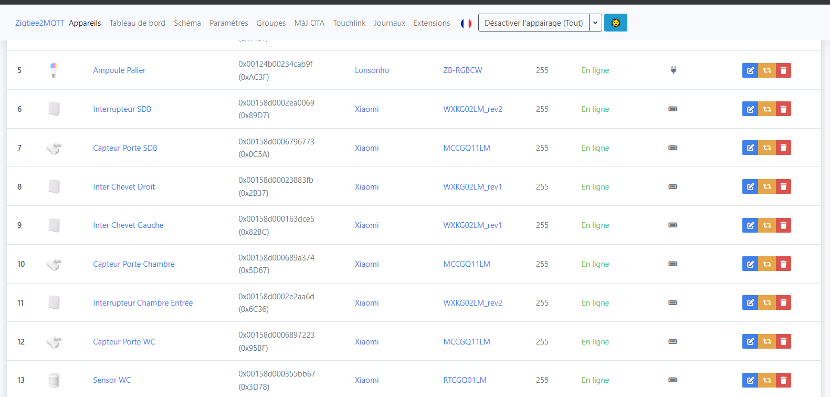
Task: Click Désactiver l'appairage (Tout) button
Action: tap(533, 23)
